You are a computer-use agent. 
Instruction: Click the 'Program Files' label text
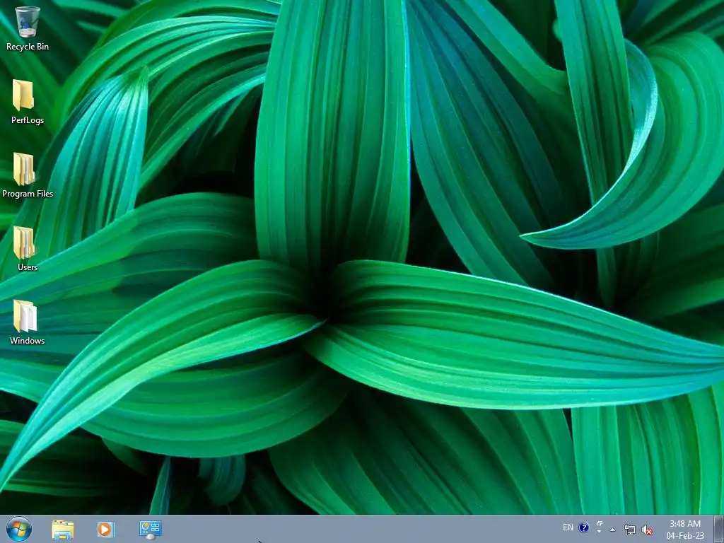point(28,194)
